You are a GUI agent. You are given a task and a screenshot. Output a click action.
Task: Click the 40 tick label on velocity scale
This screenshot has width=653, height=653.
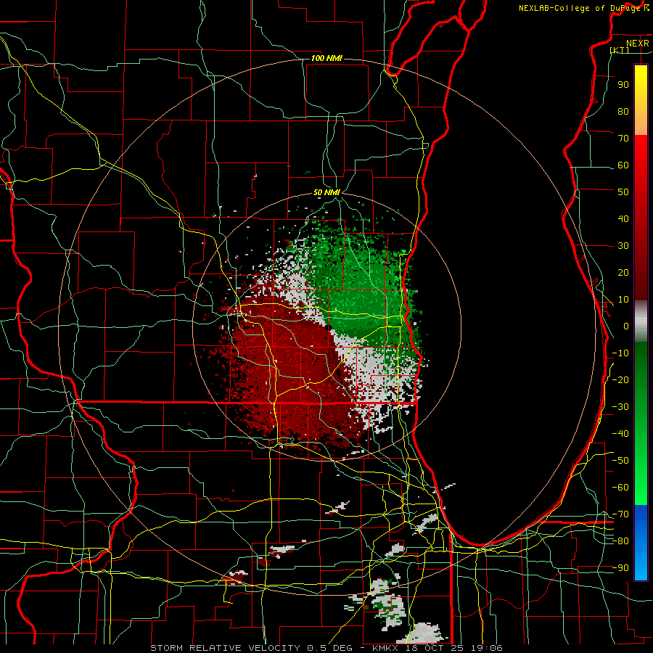pos(623,218)
